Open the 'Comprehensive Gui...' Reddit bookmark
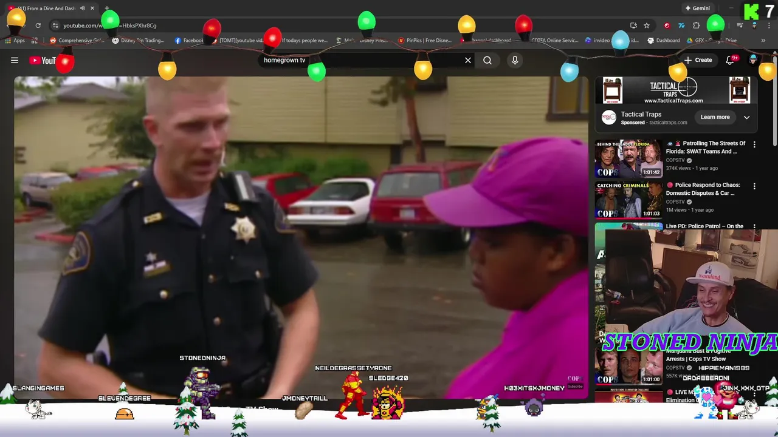 [x=77, y=41]
